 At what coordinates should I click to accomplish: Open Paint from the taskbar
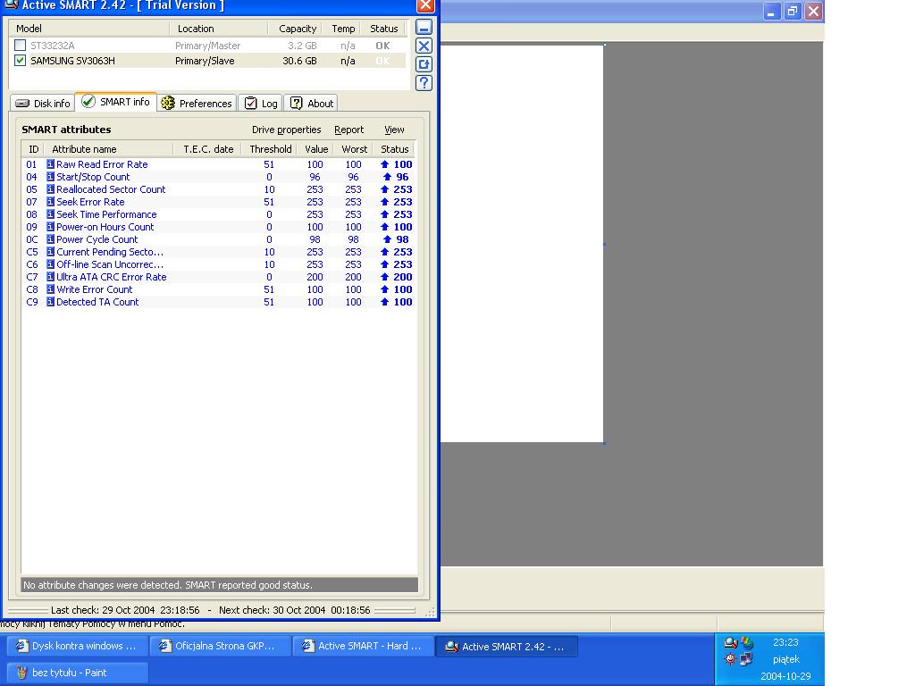click(x=76, y=673)
